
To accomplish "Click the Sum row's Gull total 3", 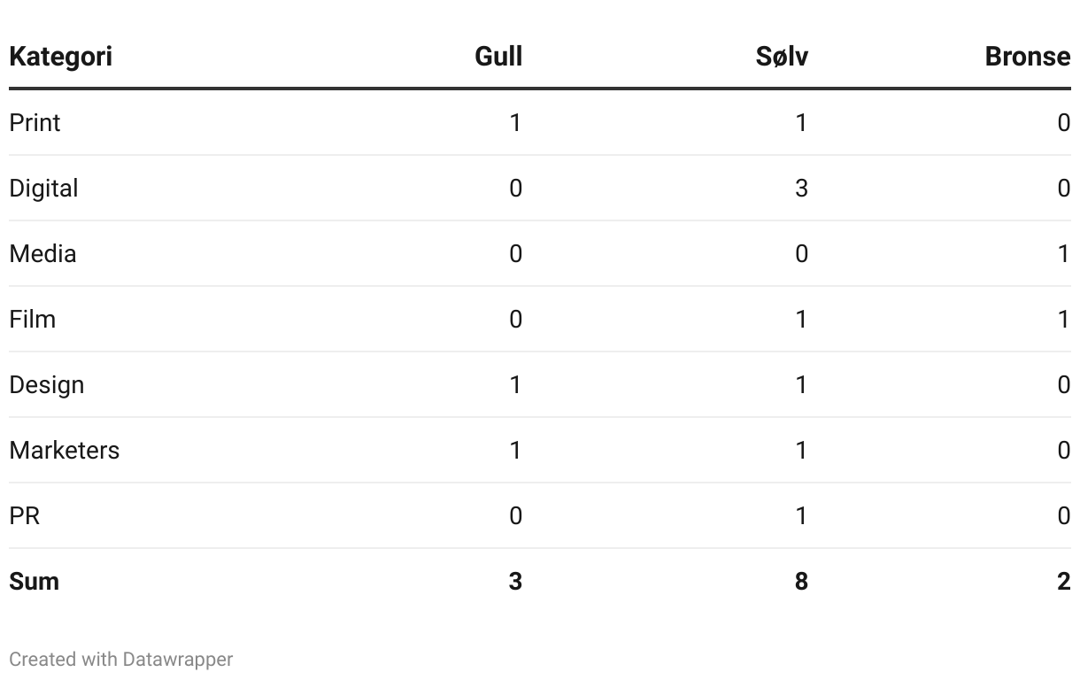I will (515, 582).
